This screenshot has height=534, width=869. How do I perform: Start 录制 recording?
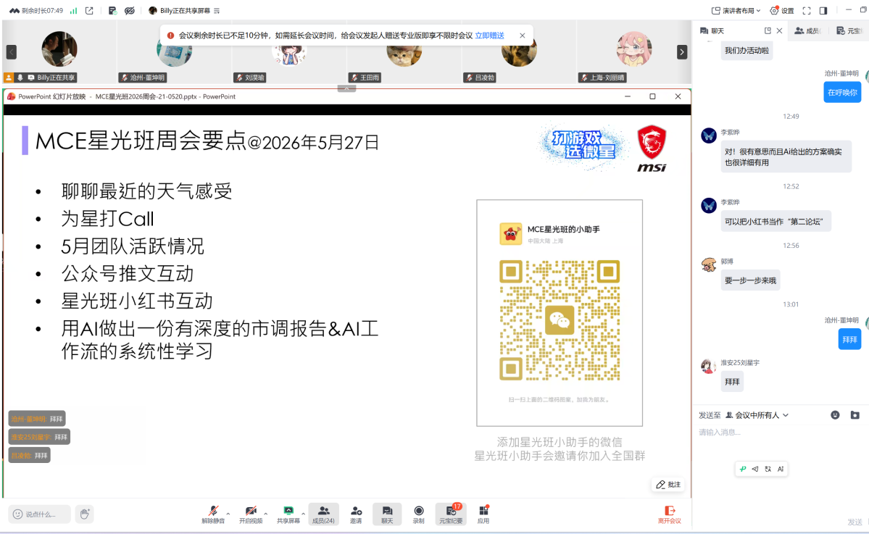point(419,514)
